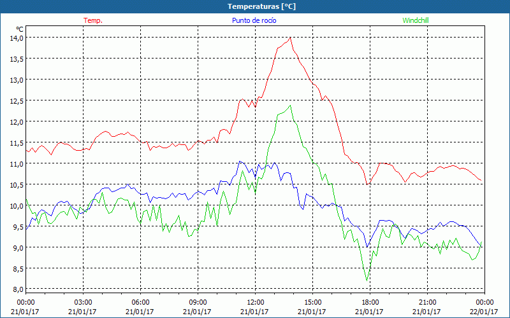Click the 10,0 y-axis value
The height and width of the screenshot is (318, 510).
tap(17, 205)
